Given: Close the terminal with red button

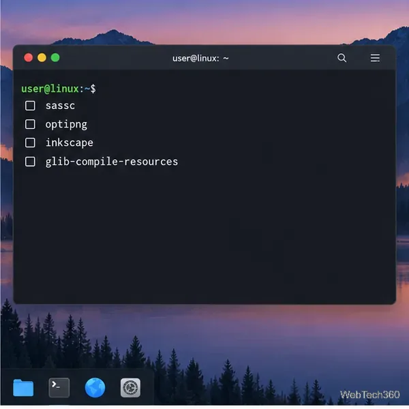Looking at the screenshot, I should 29,57.
